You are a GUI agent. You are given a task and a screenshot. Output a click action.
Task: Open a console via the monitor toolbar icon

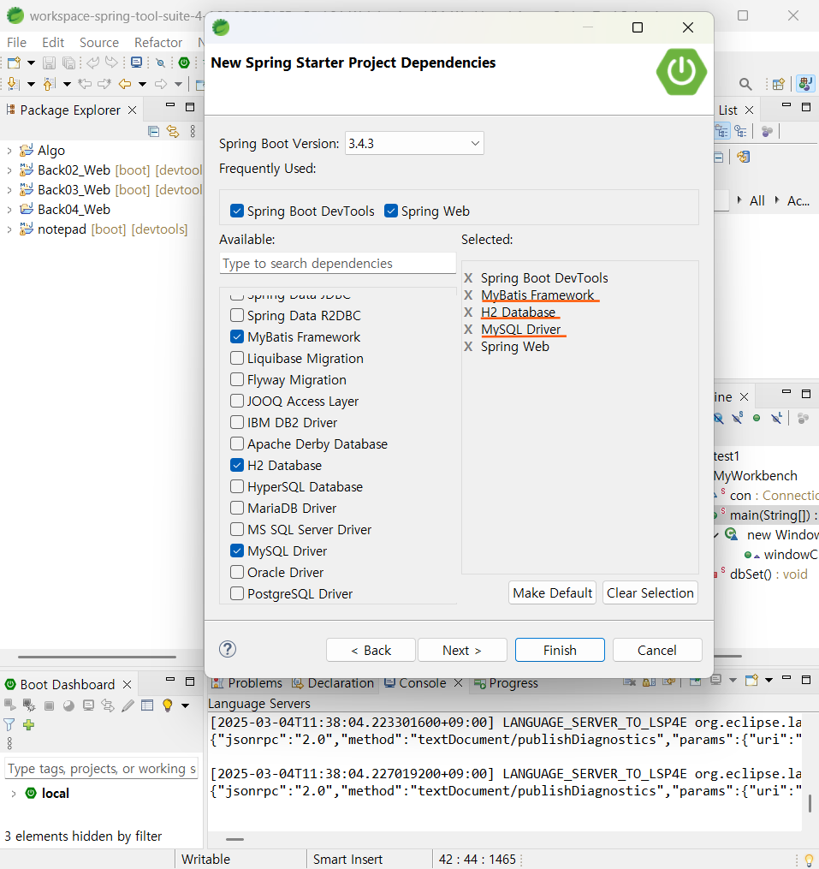click(x=136, y=62)
